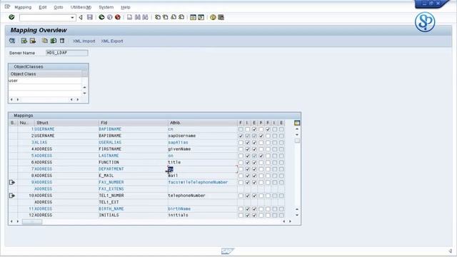Click Mappings table top scroll up arrow
Screen dimensions: 457x257
pos(297,129)
